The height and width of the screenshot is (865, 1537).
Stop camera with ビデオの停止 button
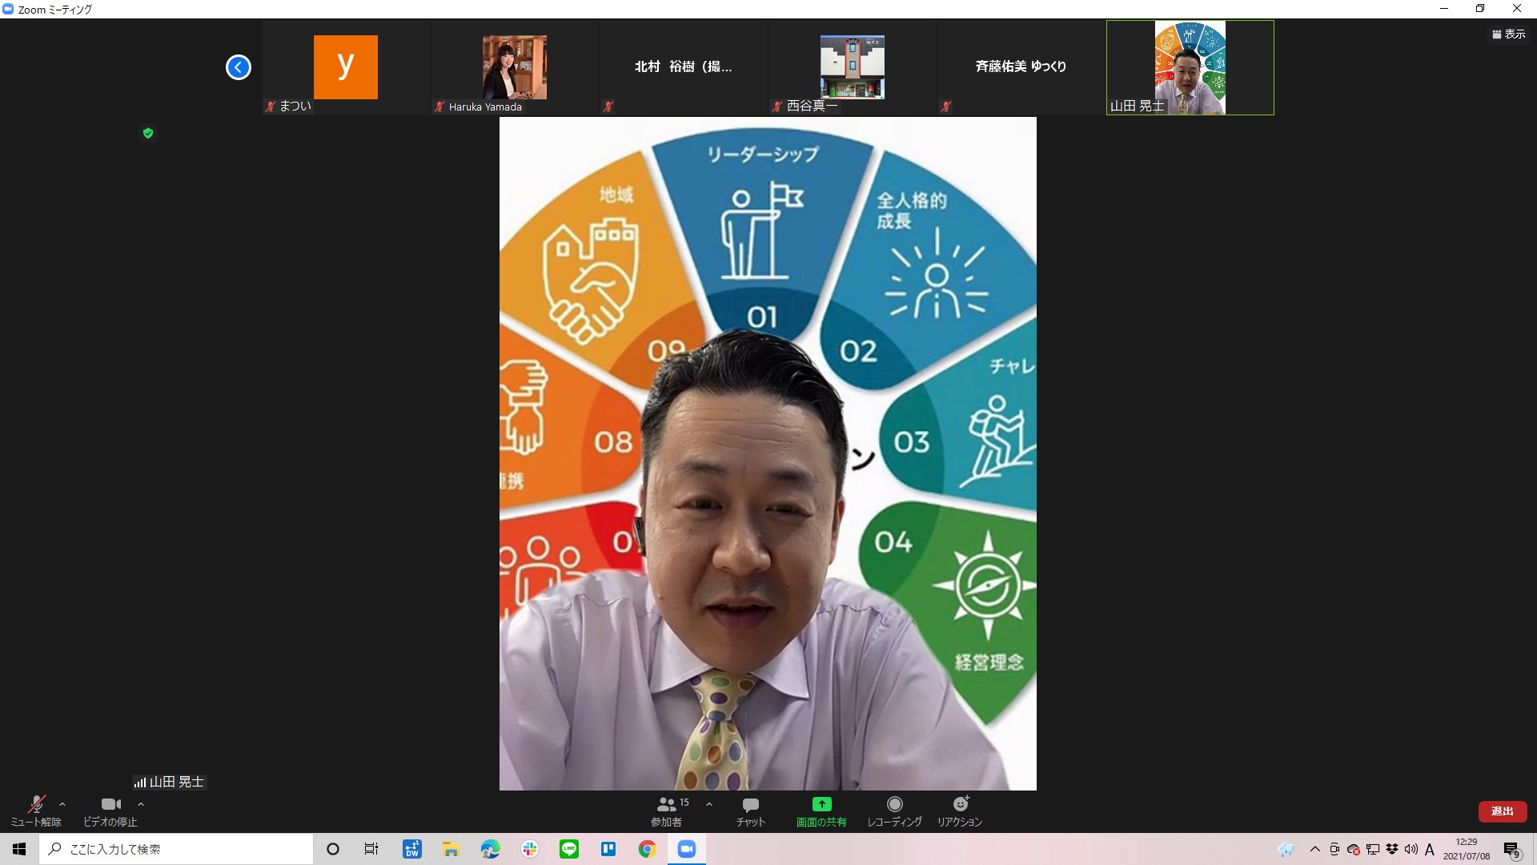pyautogui.click(x=110, y=811)
